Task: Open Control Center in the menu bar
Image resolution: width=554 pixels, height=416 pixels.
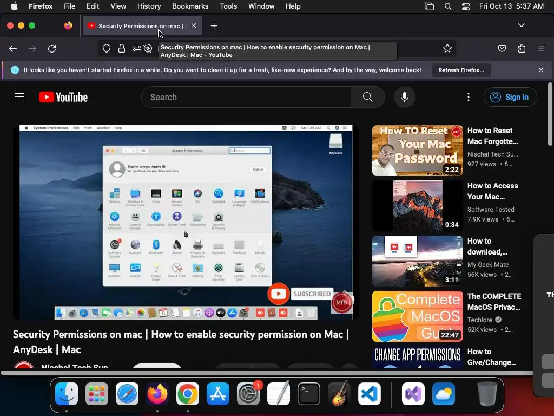Action: [x=466, y=6]
